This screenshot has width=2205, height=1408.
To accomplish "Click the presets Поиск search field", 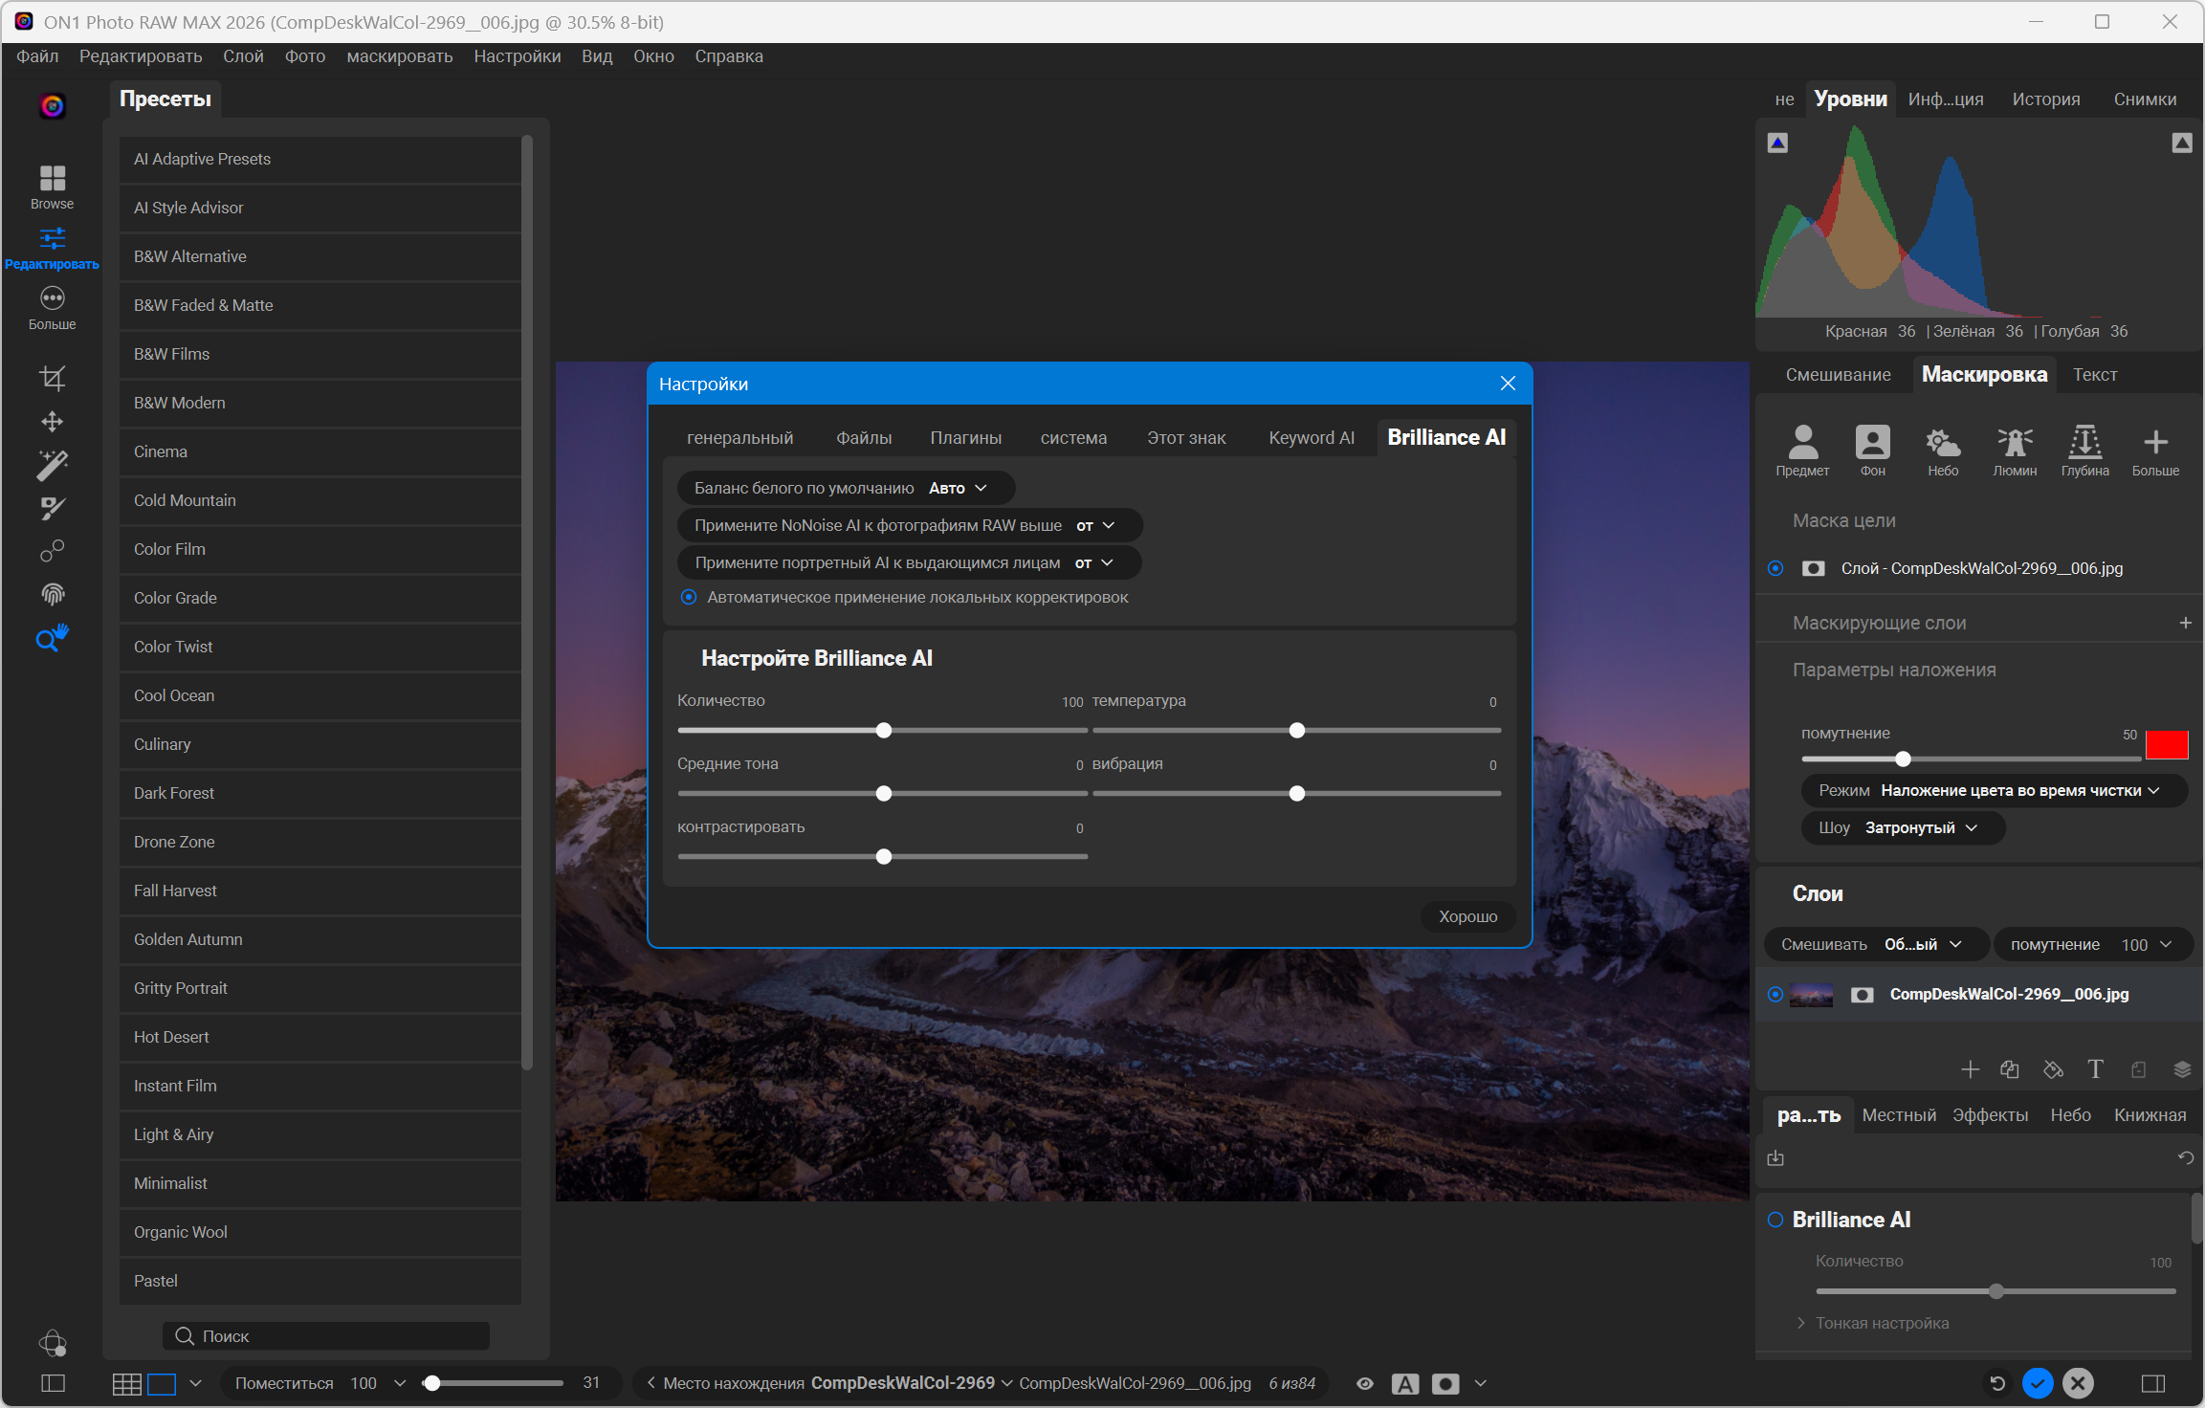I will [x=326, y=1336].
